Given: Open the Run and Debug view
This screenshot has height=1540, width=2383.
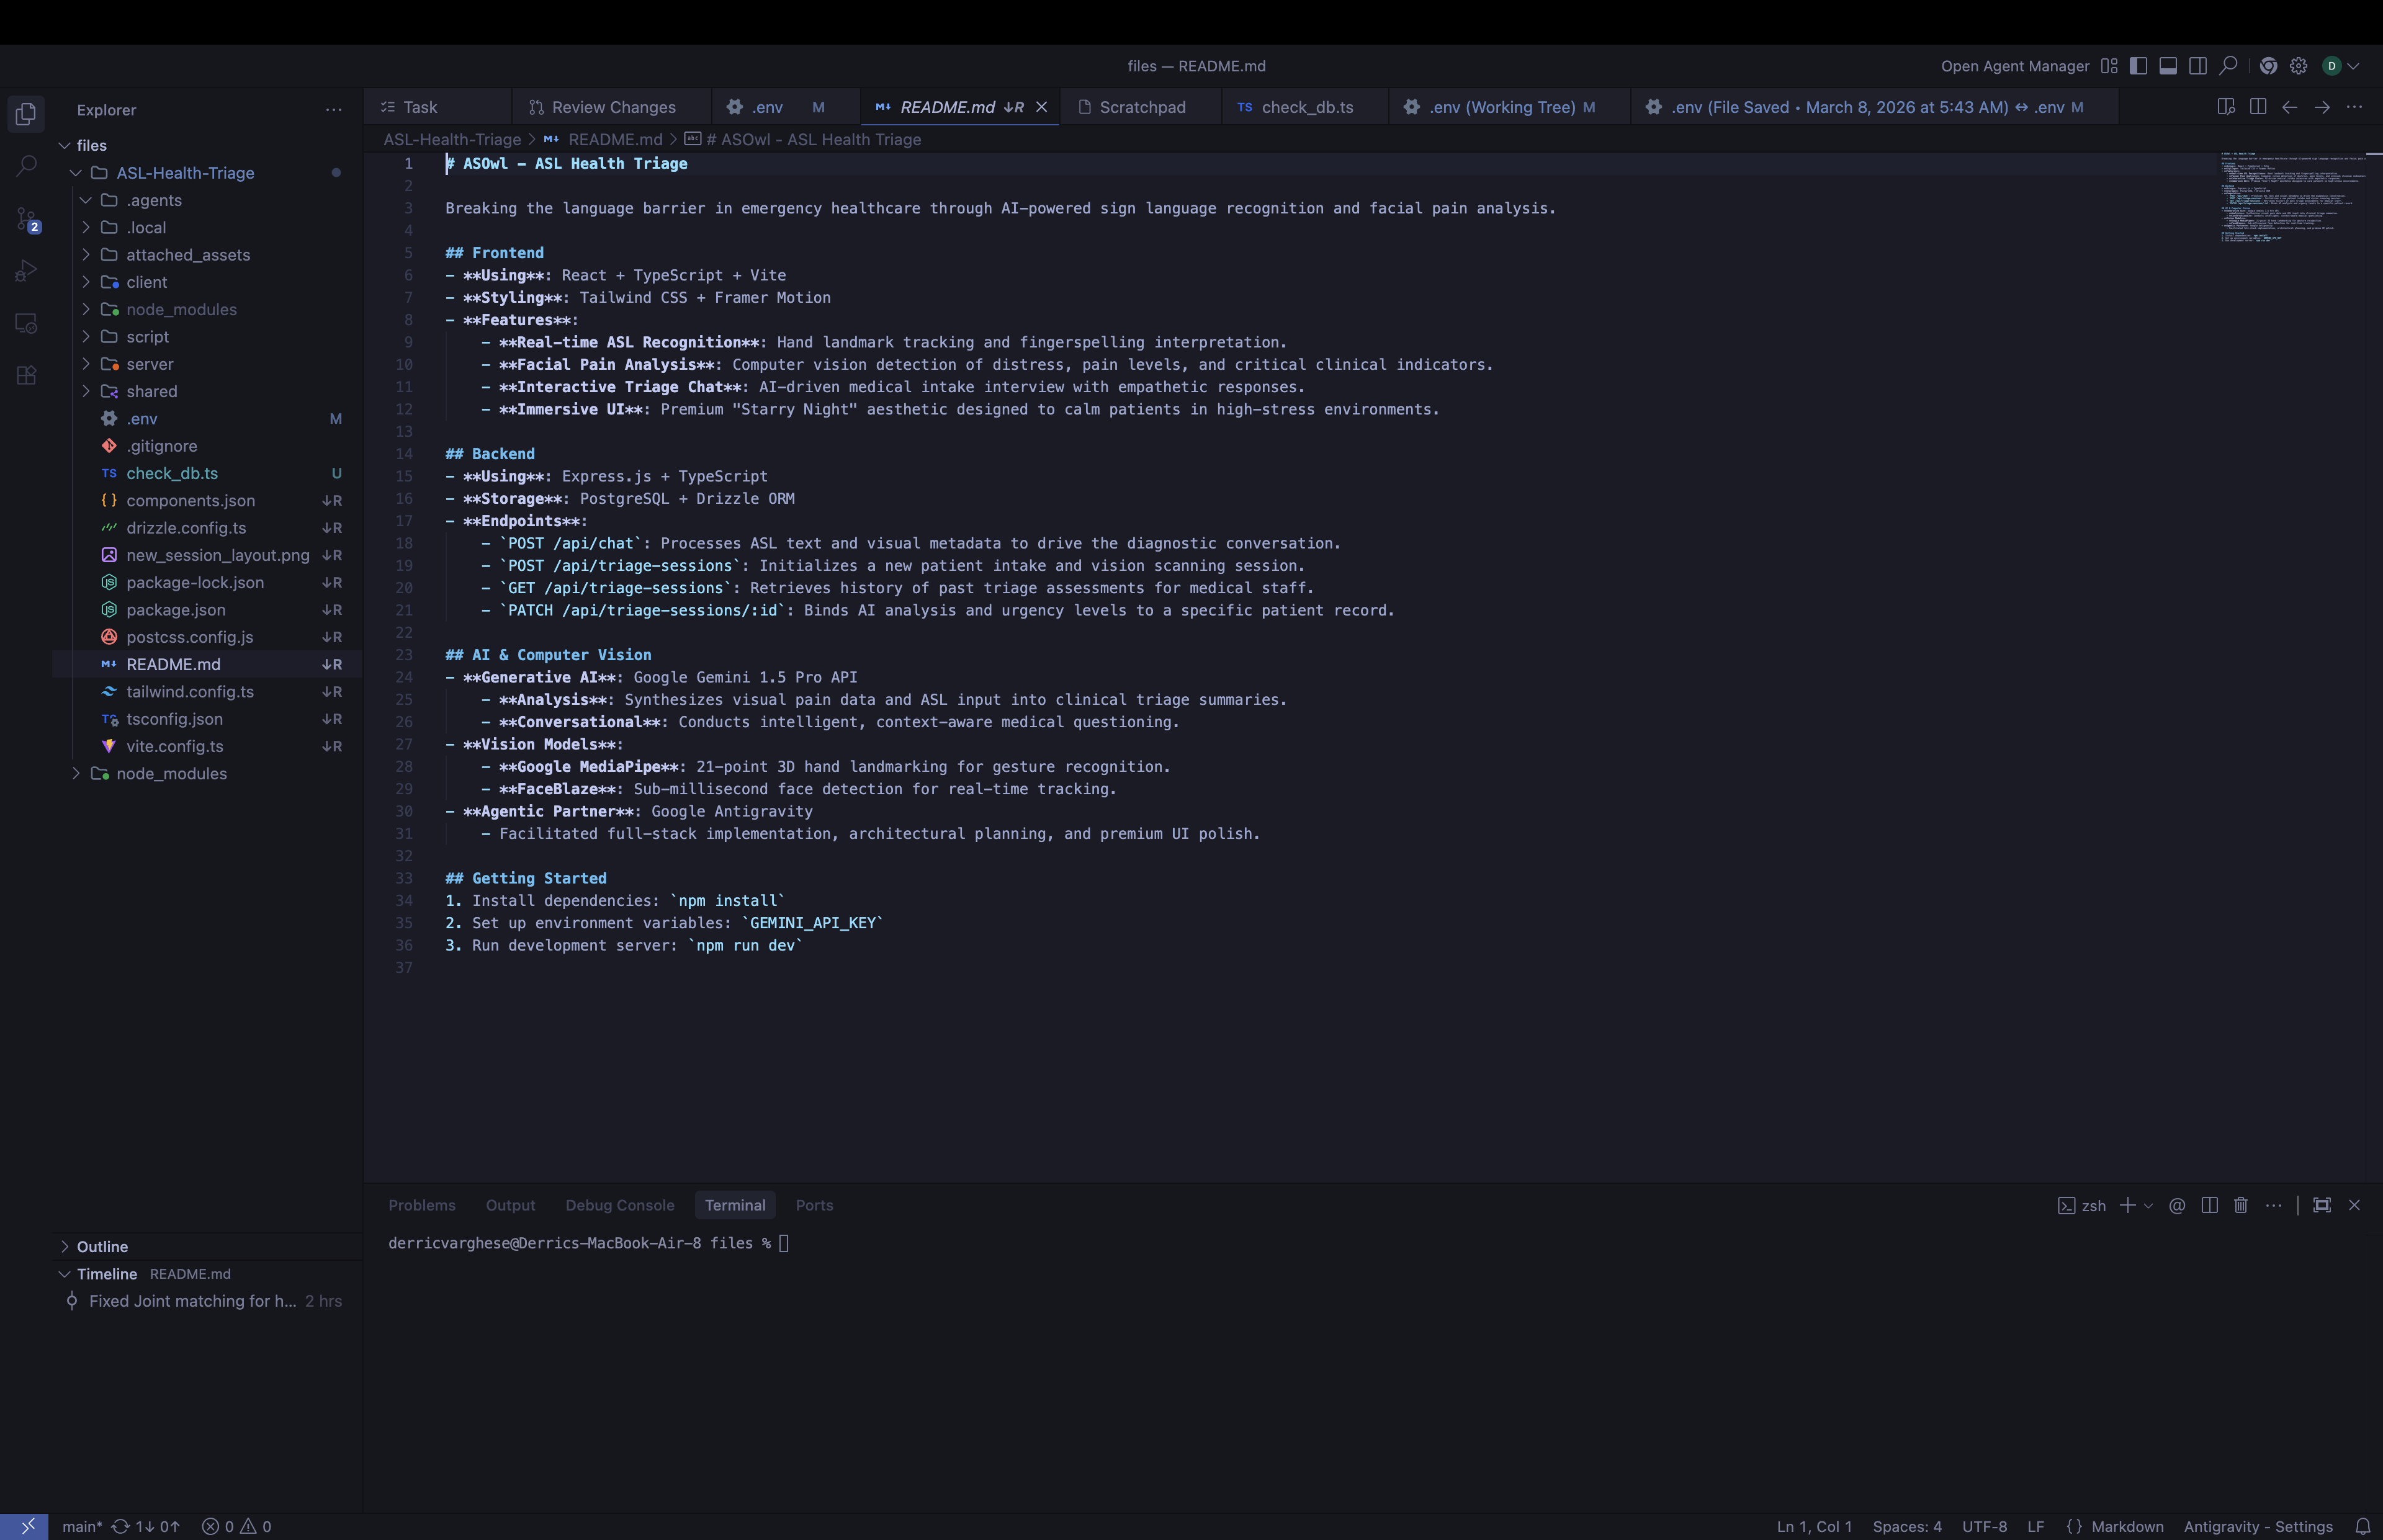Looking at the screenshot, I should pos(27,271).
